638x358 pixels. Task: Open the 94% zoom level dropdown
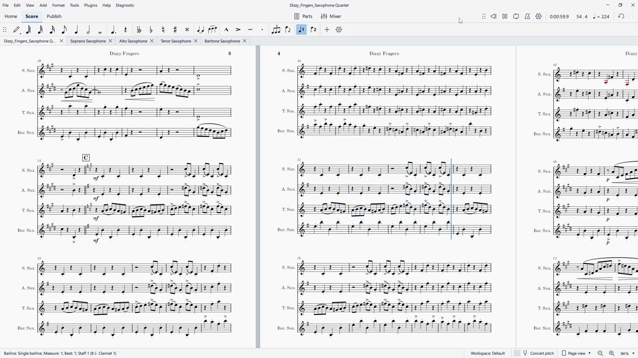click(x=627, y=354)
